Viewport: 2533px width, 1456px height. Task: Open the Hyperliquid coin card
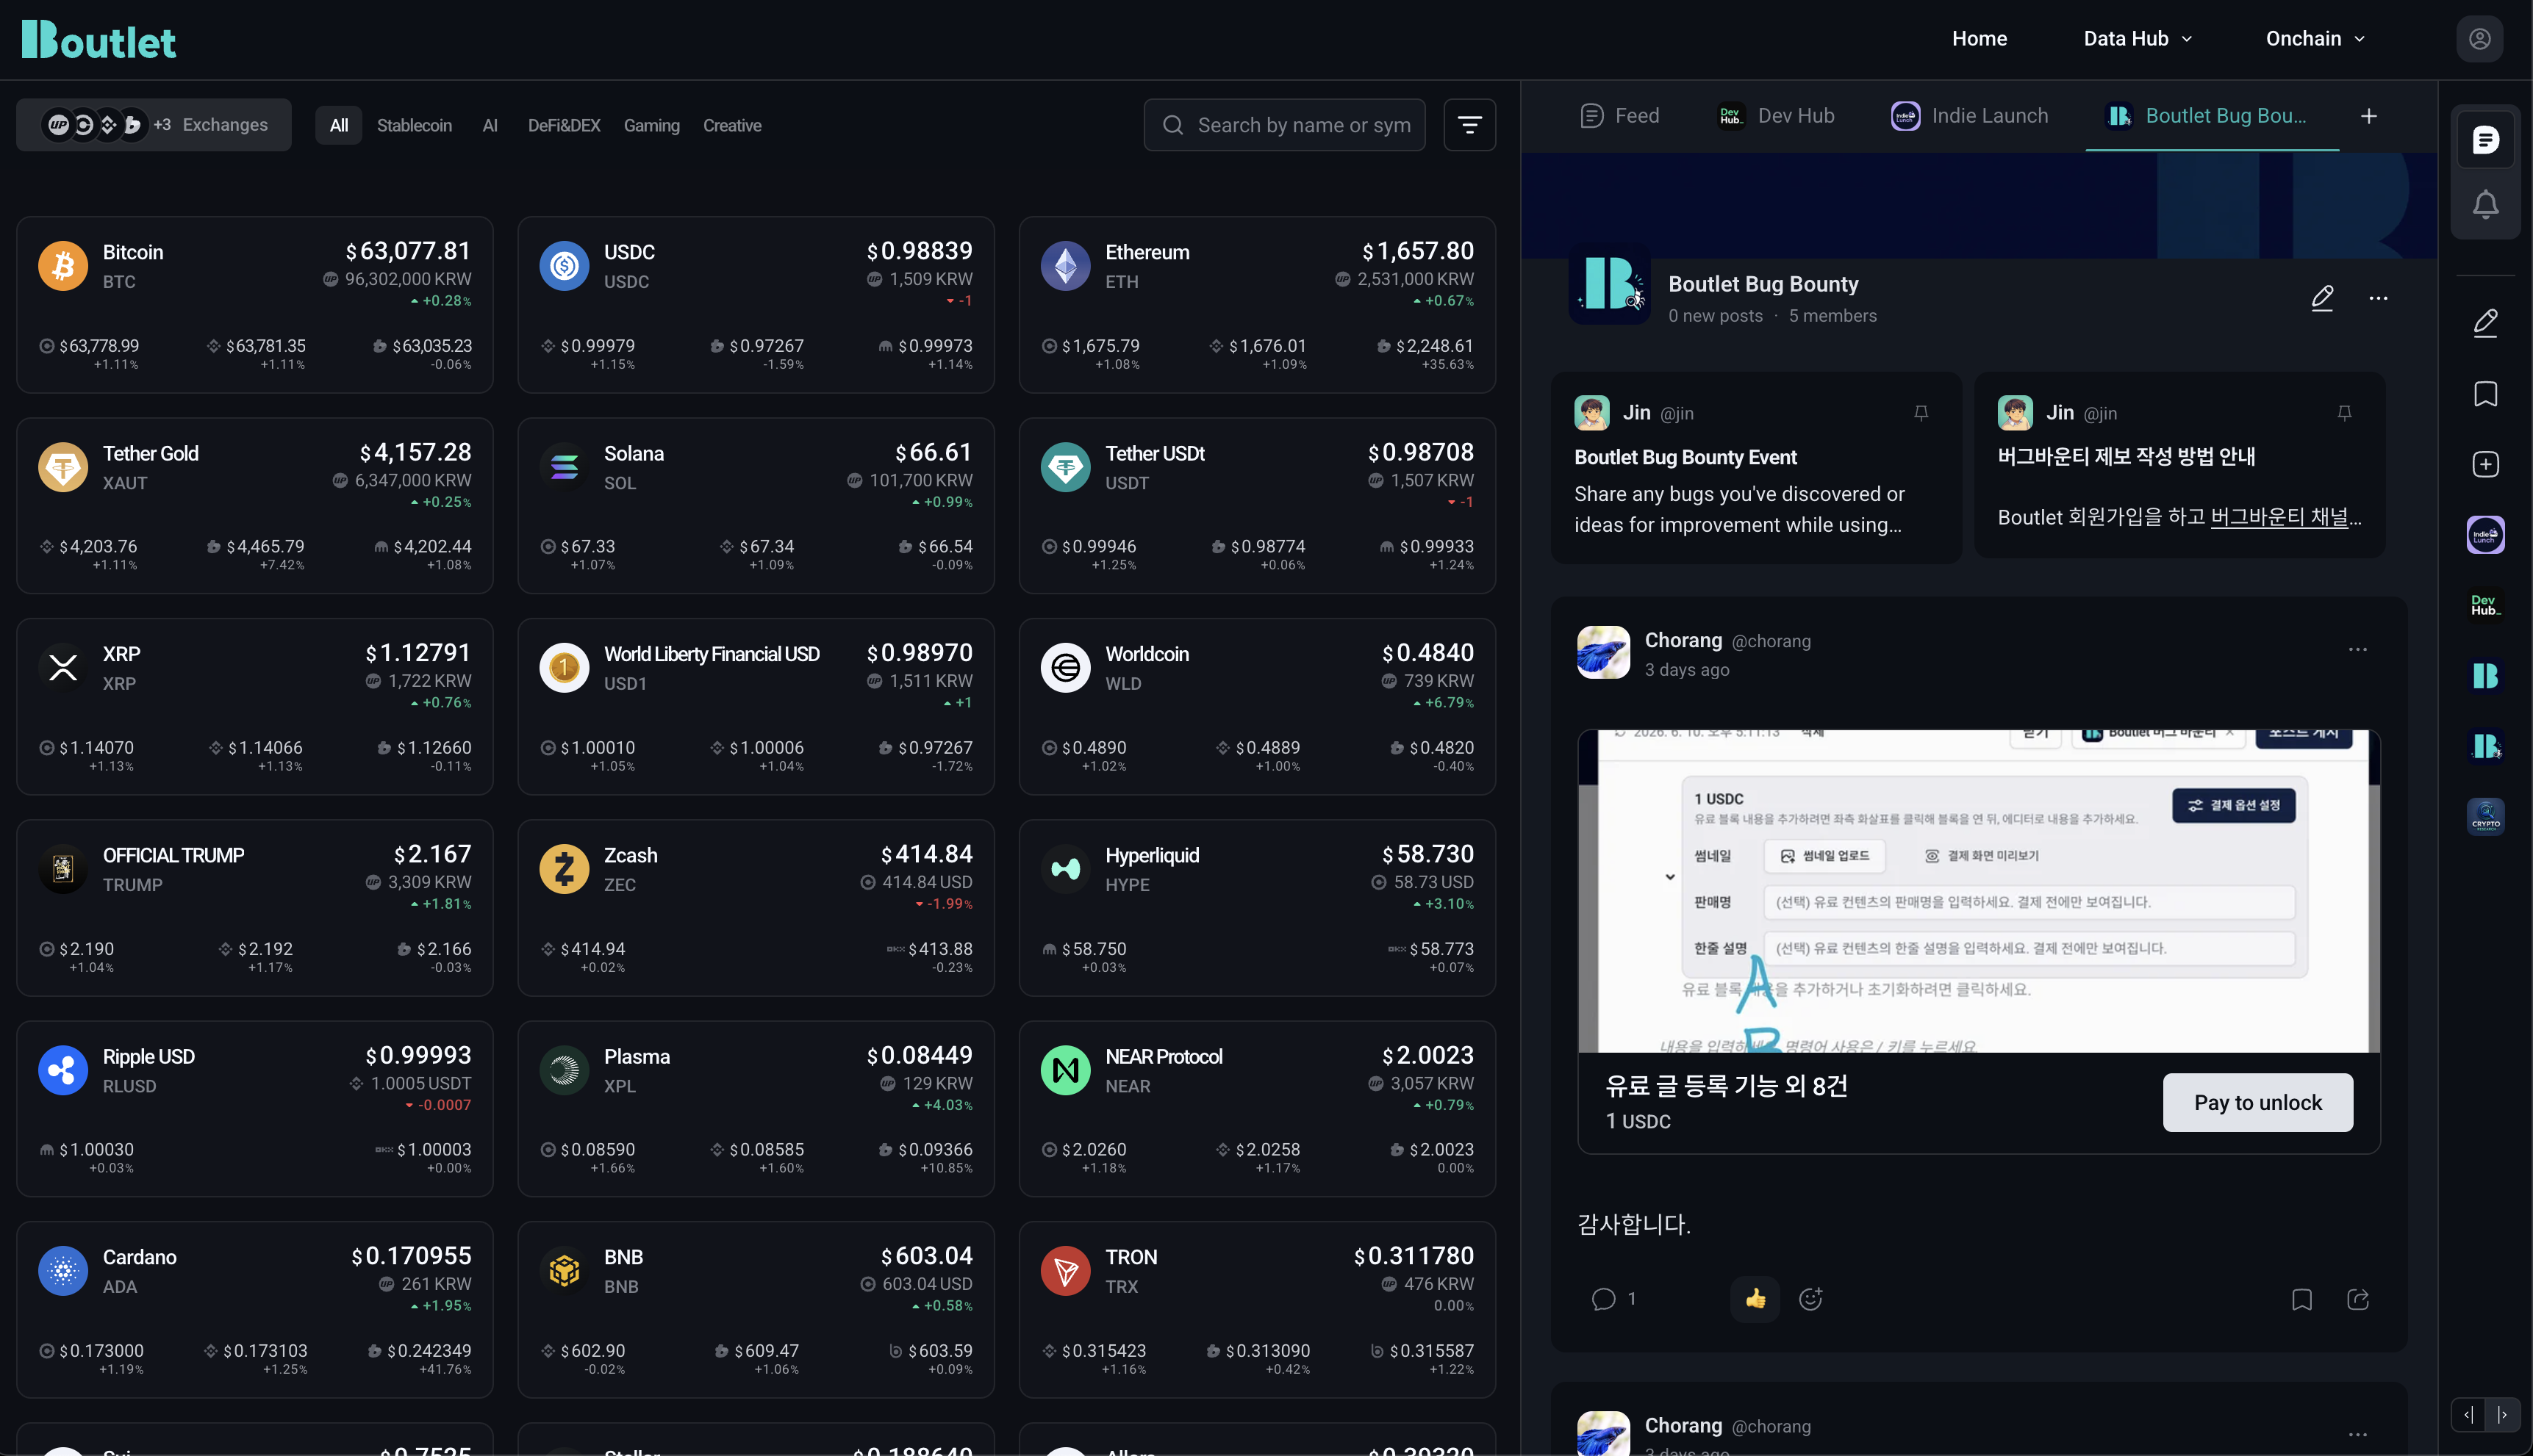tap(1256, 907)
